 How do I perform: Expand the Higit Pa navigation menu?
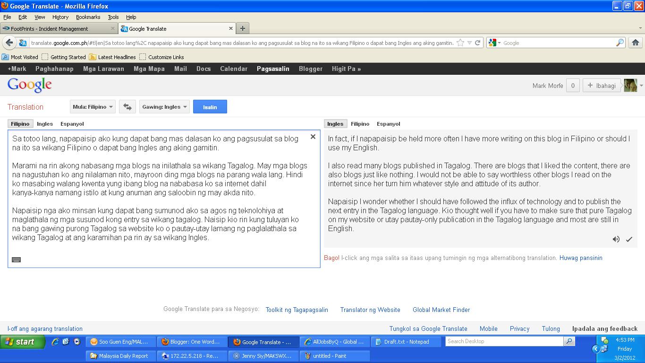click(x=346, y=69)
